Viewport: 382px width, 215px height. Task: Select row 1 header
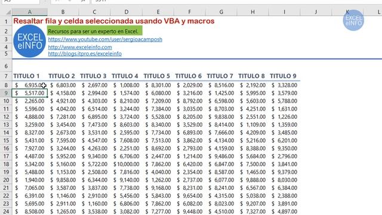(x=6, y=21)
